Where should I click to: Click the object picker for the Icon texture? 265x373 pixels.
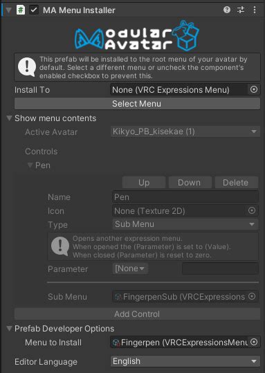point(252,210)
